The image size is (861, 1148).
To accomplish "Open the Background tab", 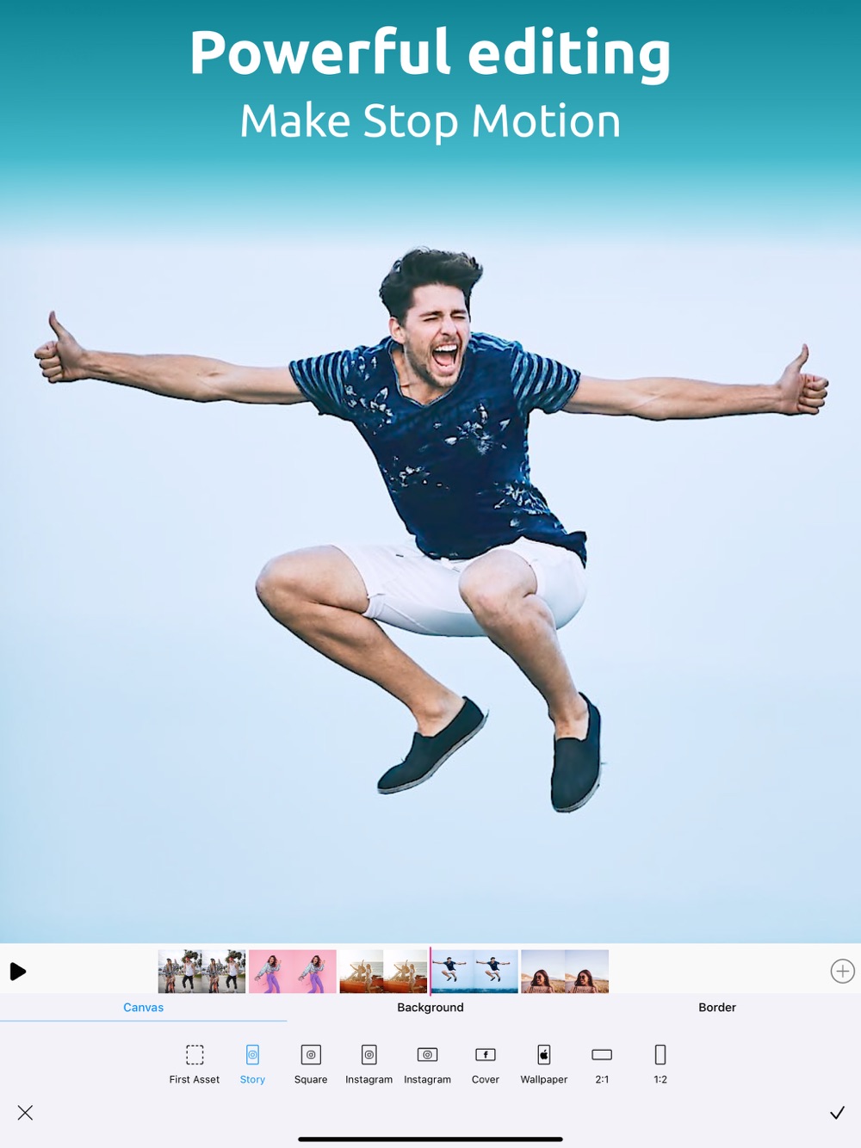I will [x=430, y=1007].
